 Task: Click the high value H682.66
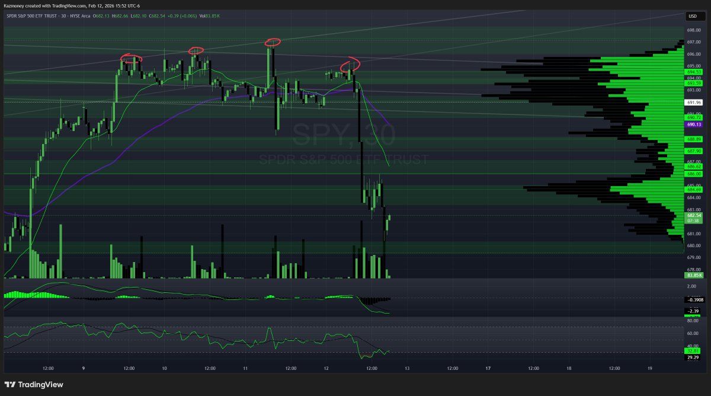(120, 16)
